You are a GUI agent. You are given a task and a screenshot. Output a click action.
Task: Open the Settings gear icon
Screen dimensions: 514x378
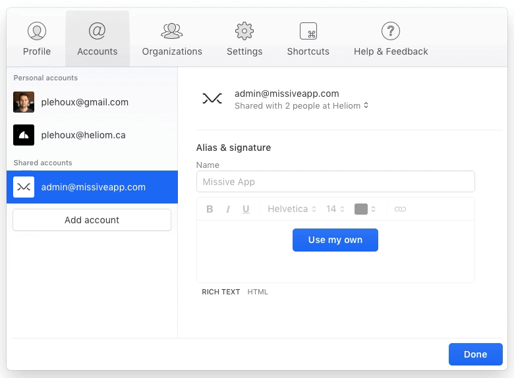pyautogui.click(x=244, y=31)
